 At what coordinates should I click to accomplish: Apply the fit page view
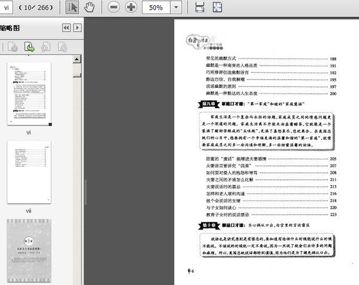click(217, 7)
